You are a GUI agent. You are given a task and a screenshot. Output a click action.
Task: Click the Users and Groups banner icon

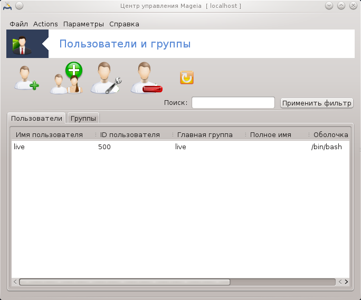(22, 45)
